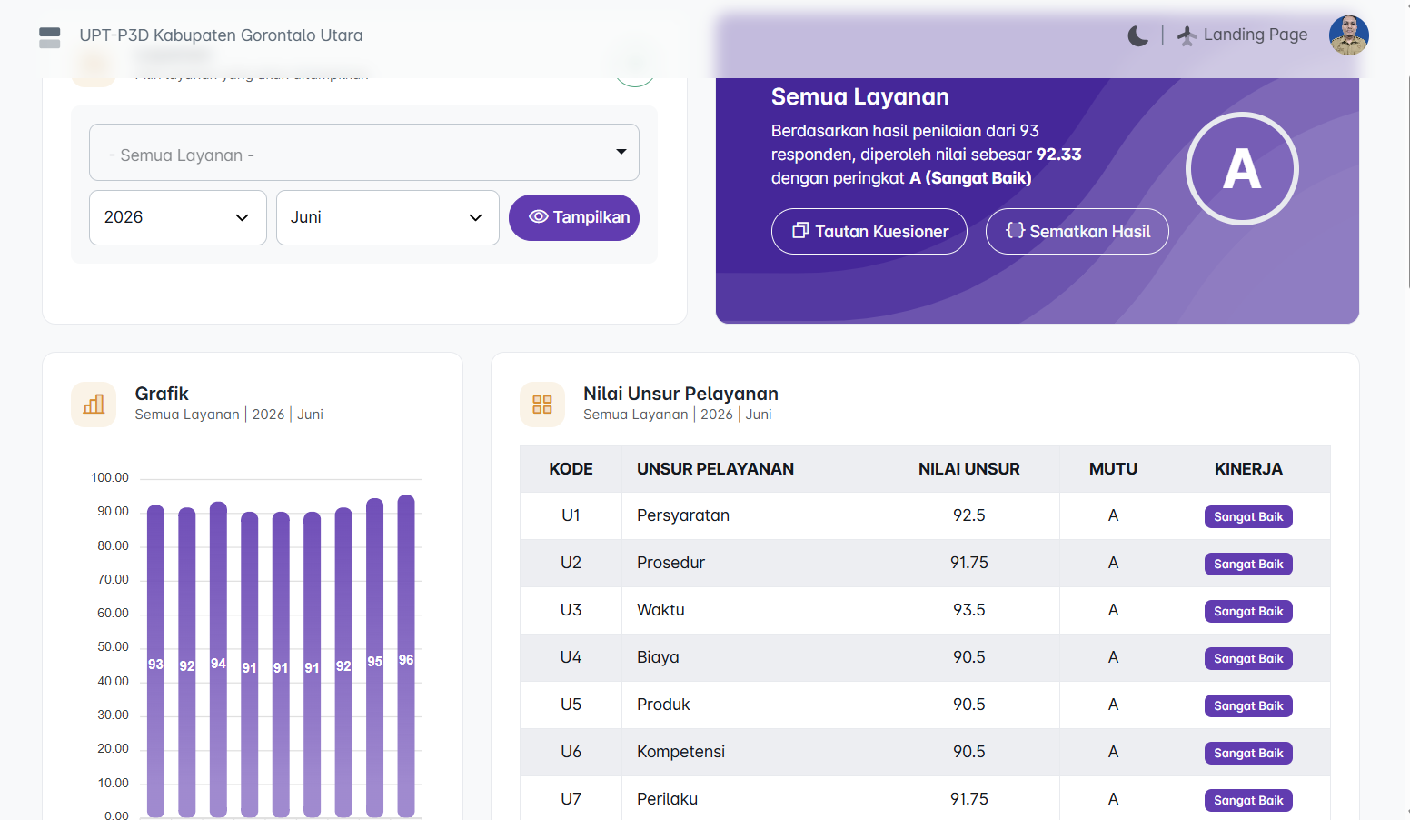Viewport: 1410px width, 820px height.
Task: Select the NILAI UNSUR column header
Action: point(969,469)
